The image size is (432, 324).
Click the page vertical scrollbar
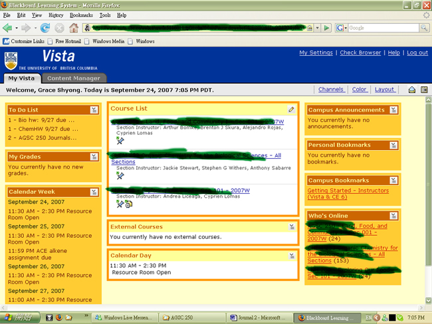[428, 185]
